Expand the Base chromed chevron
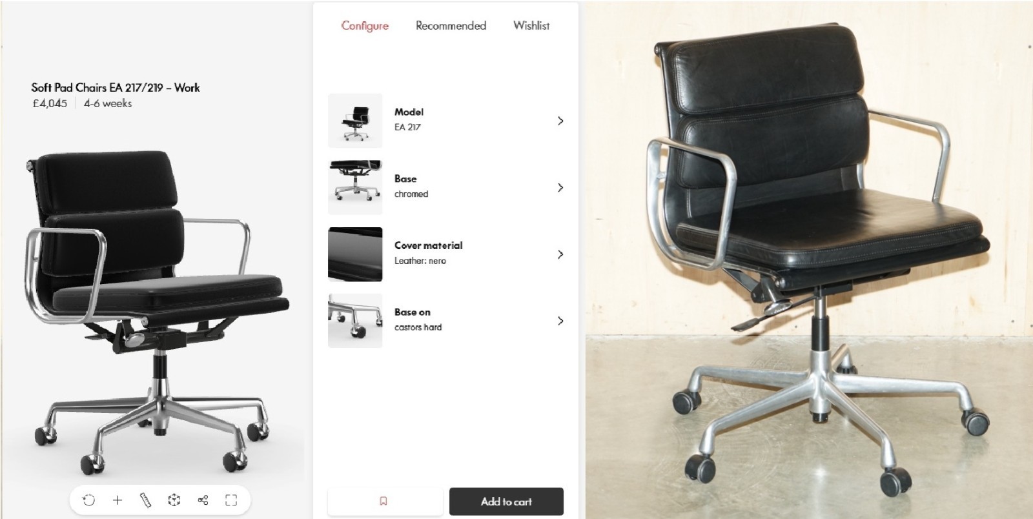 click(560, 188)
